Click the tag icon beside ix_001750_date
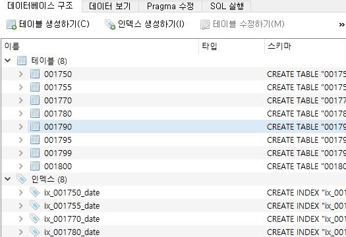 (35, 192)
